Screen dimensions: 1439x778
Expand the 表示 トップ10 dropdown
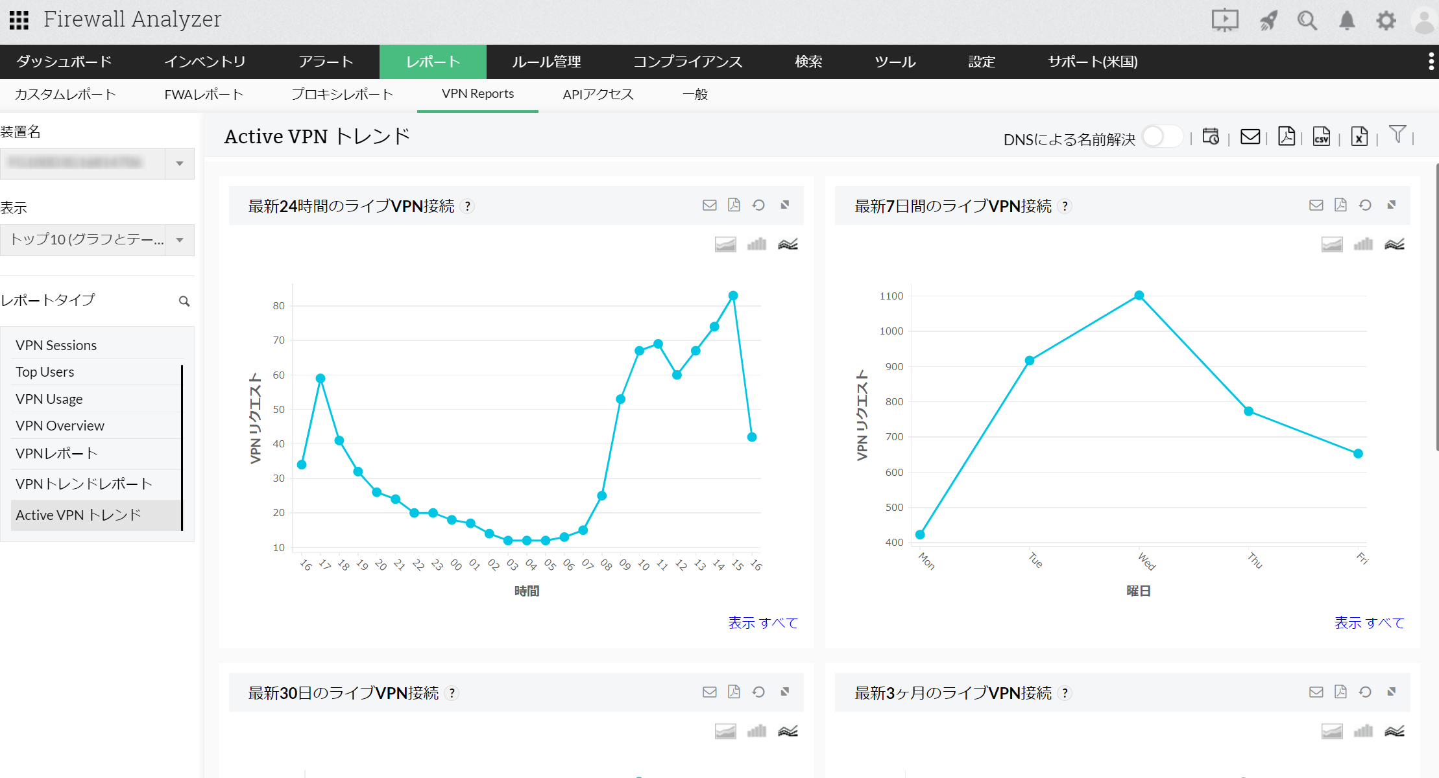[180, 240]
